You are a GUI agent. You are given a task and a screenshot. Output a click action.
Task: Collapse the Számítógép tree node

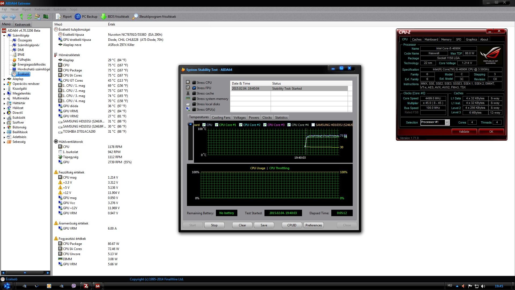pos(4,36)
